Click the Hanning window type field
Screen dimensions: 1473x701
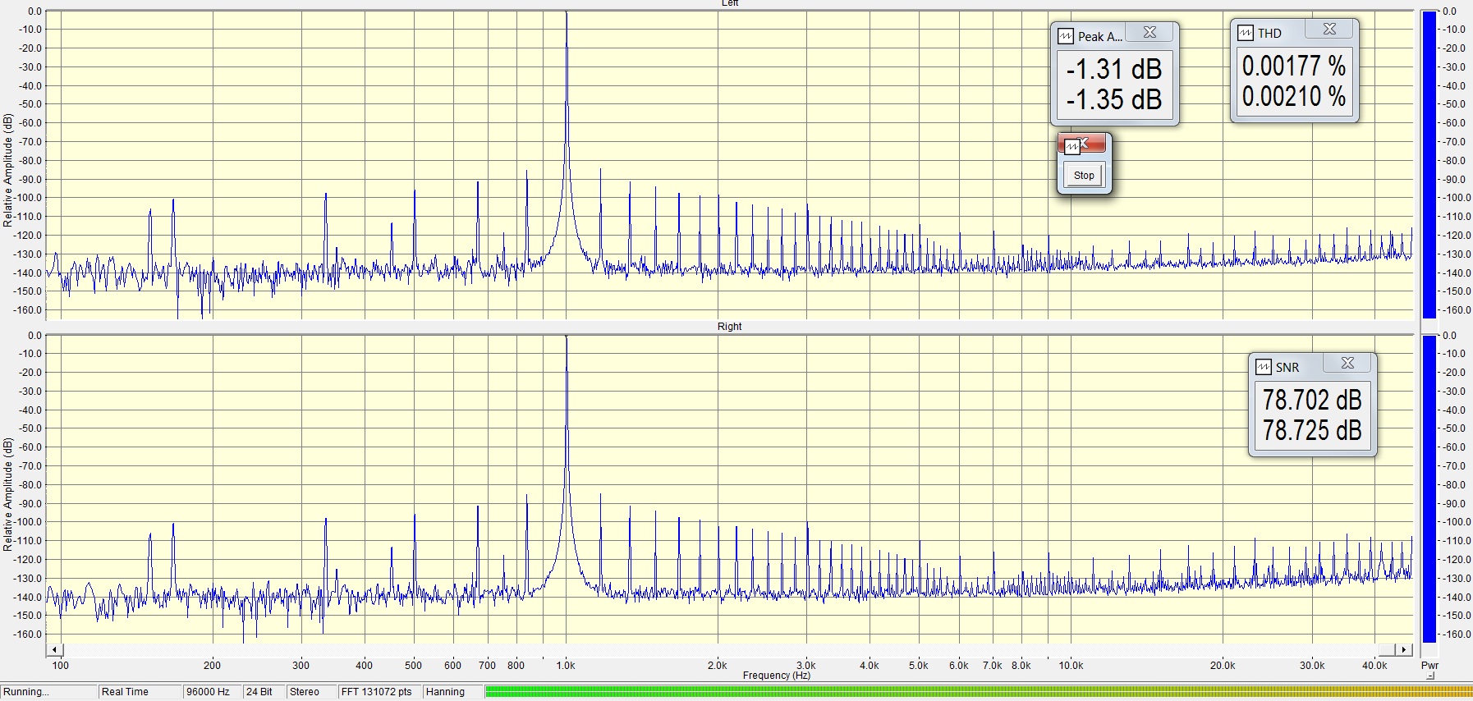coord(452,692)
